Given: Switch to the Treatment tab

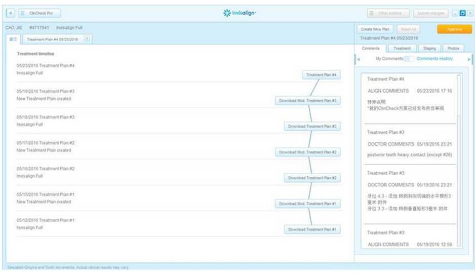Looking at the screenshot, I should click(x=402, y=49).
